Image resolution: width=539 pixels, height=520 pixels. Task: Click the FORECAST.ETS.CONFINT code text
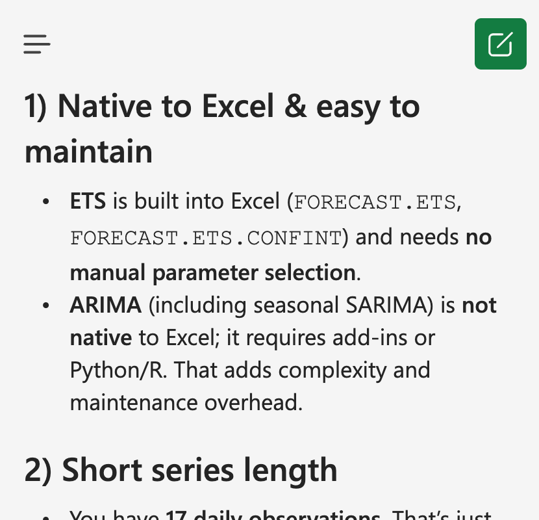[x=205, y=238]
